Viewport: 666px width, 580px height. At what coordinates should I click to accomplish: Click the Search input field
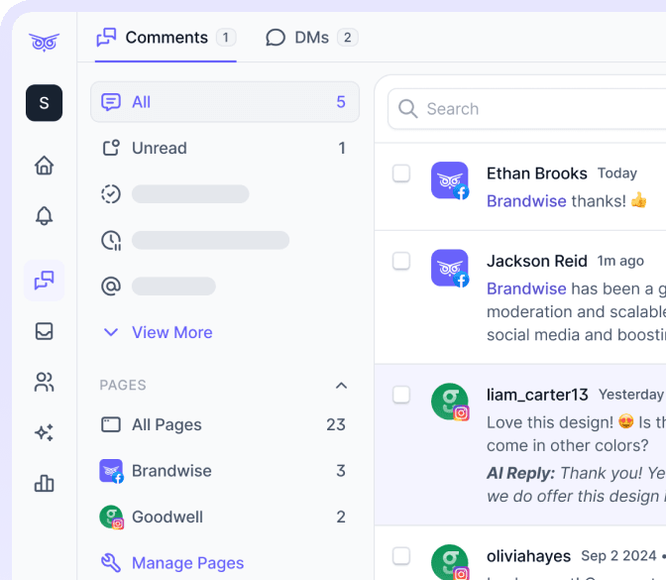535,109
